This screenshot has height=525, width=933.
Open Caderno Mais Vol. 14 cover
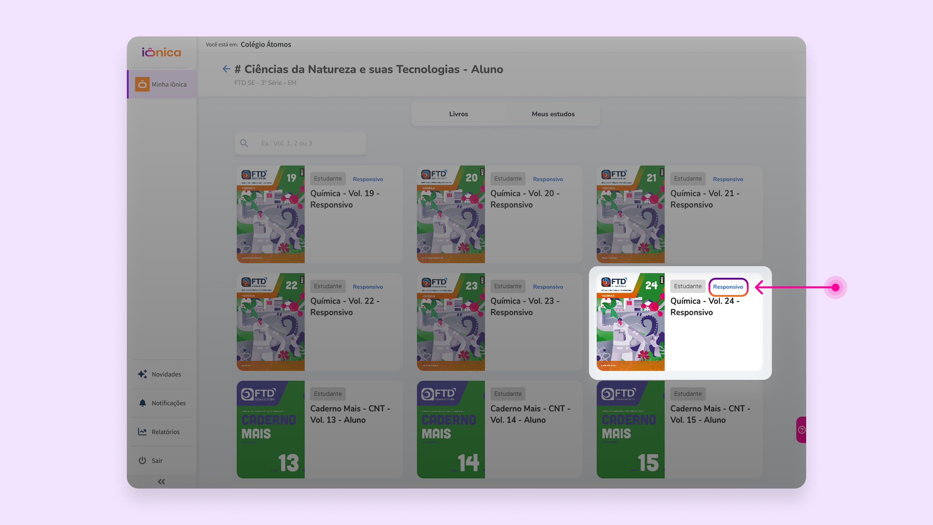coord(451,429)
